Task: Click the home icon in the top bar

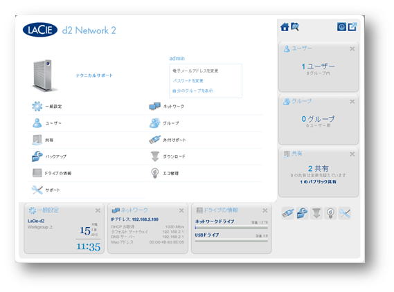Action: coord(285,26)
